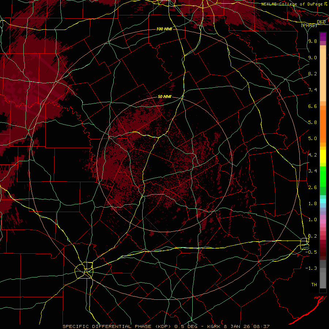Pick the bright green band of the color scale
Image resolution: width=329 pixels, height=329 pixels.
[323, 176]
